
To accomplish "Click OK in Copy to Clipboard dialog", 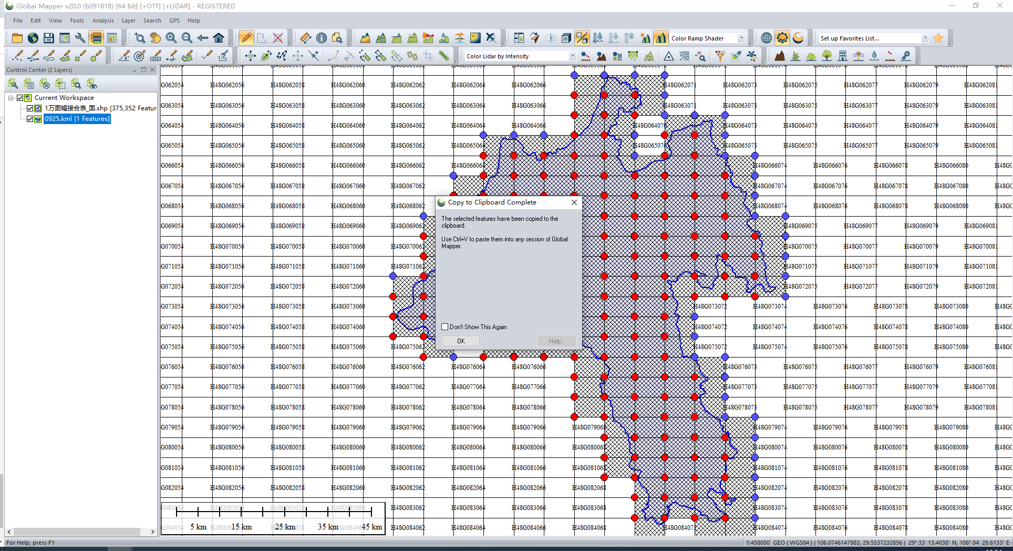I will coord(461,341).
